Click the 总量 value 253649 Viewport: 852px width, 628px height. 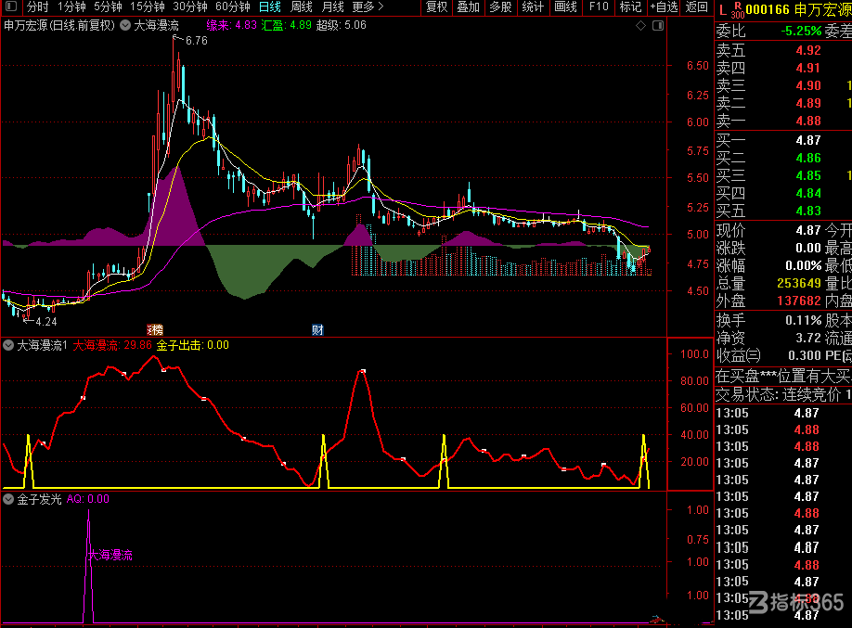point(799,284)
